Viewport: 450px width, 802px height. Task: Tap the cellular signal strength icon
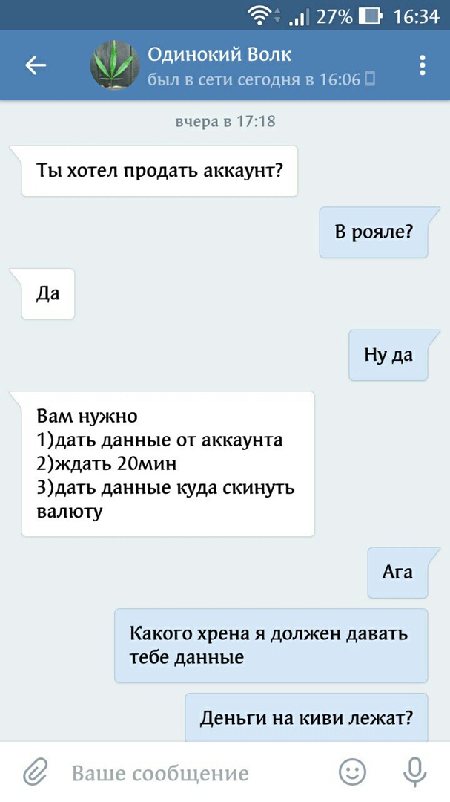tap(299, 18)
